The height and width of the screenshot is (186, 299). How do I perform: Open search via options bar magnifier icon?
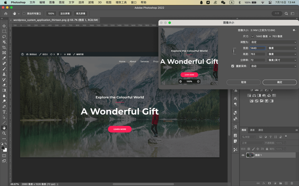click(286, 13)
